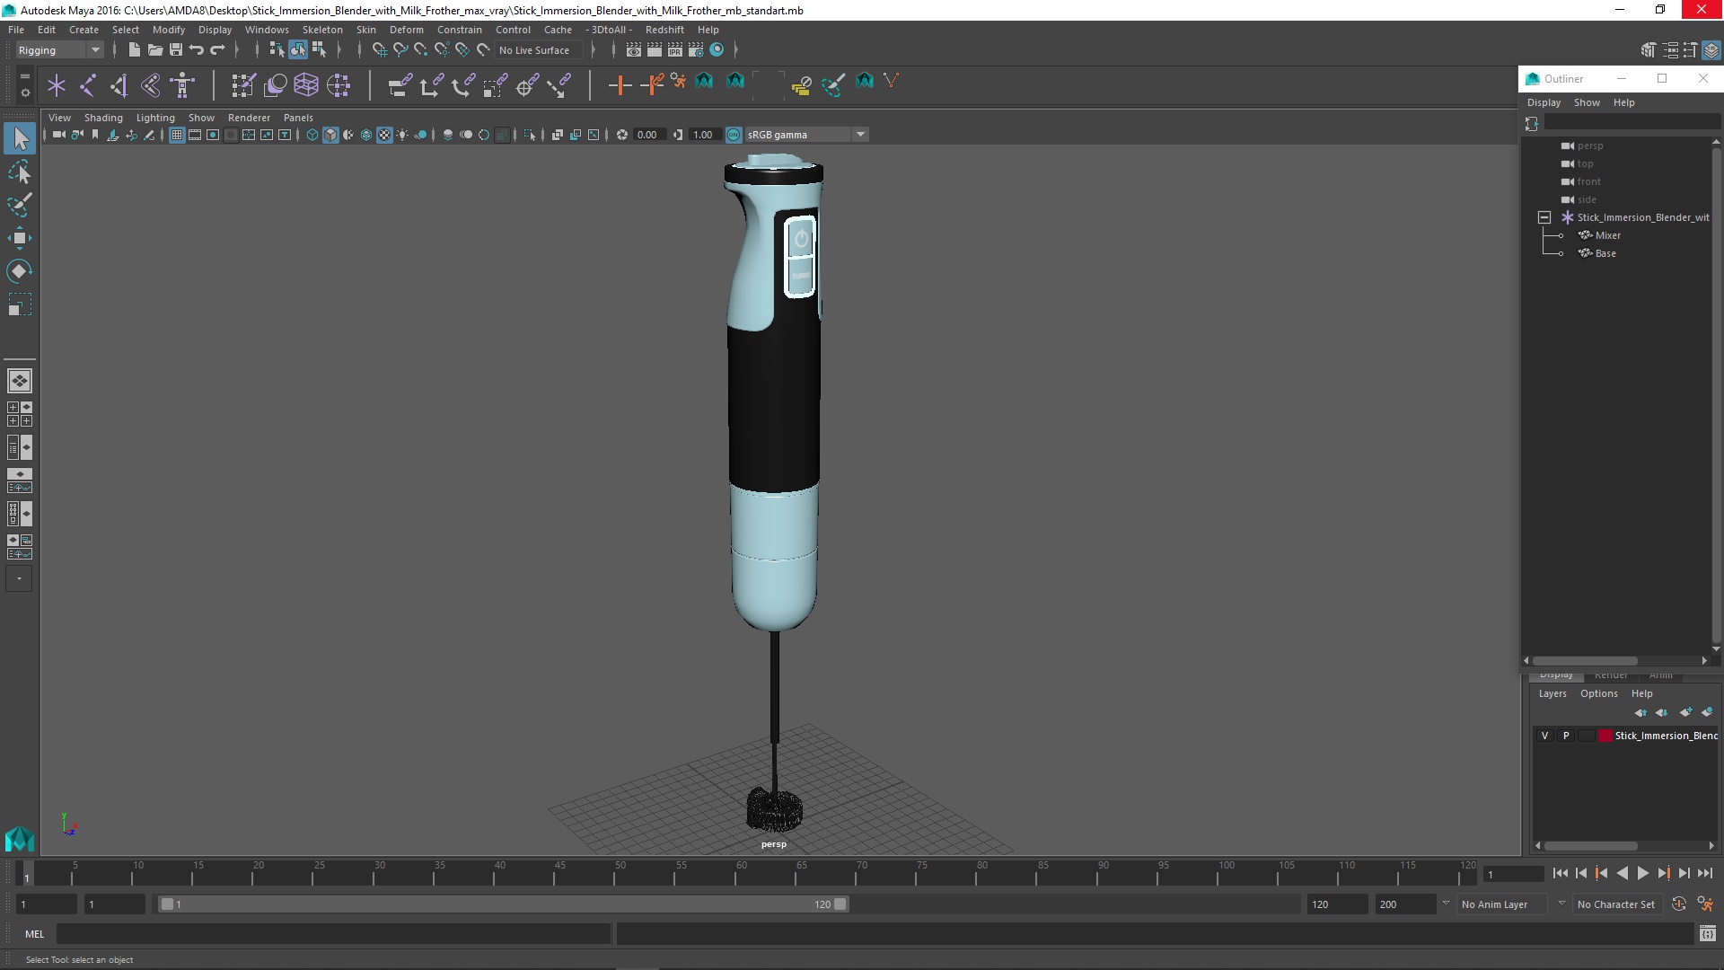Choose the Scale tool in toolbox

click(20, 305)
